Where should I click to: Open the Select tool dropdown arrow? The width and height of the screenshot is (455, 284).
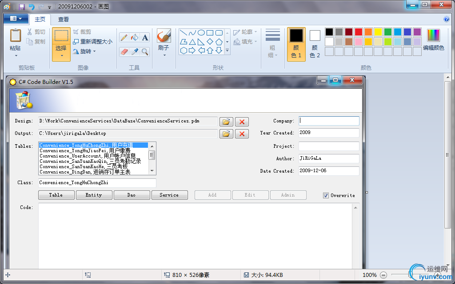click(61, 55)
